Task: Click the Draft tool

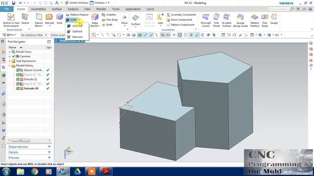Action: pos(107,25)
